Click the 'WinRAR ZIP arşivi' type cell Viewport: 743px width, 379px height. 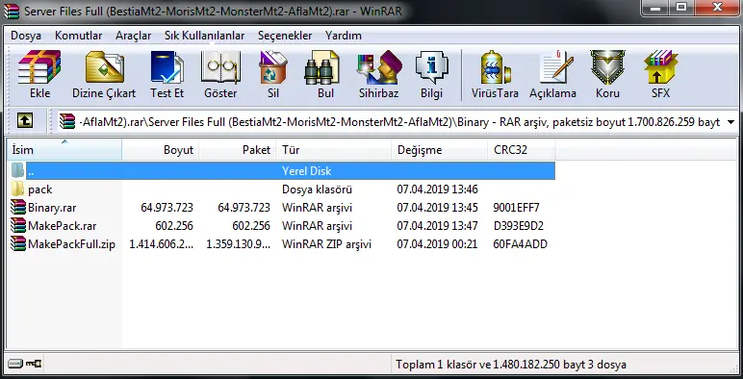[326, 244]
